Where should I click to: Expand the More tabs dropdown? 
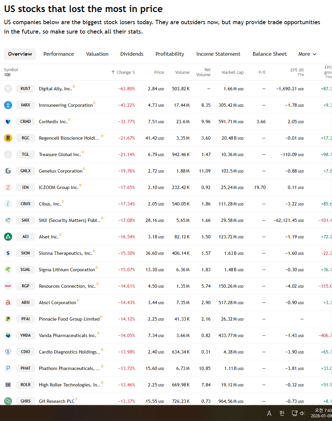307,54
